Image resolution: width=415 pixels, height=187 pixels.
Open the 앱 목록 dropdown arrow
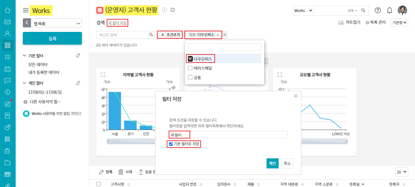(x=78, y=23)
